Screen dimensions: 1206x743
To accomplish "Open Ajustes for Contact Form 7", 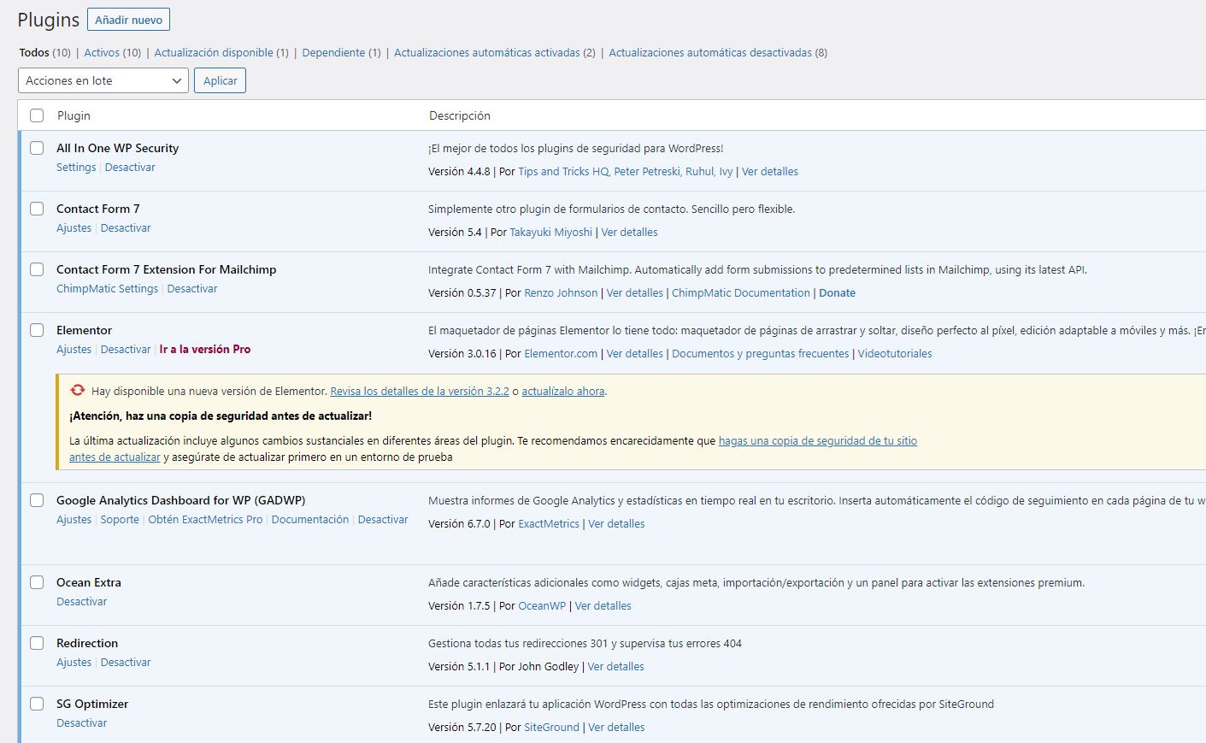I will [x=74, y=228].
